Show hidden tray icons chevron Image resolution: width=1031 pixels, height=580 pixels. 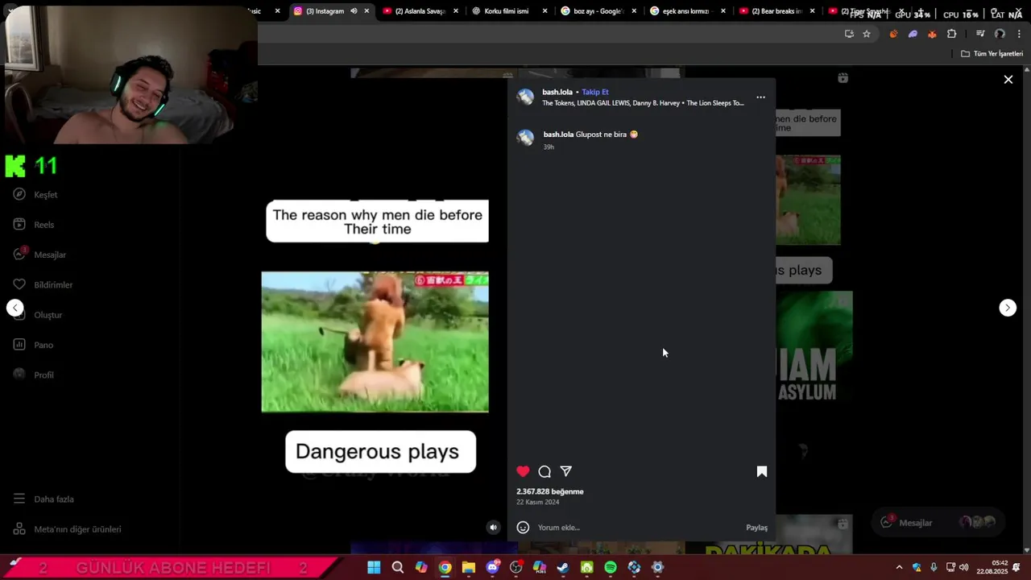coord(899,568)
